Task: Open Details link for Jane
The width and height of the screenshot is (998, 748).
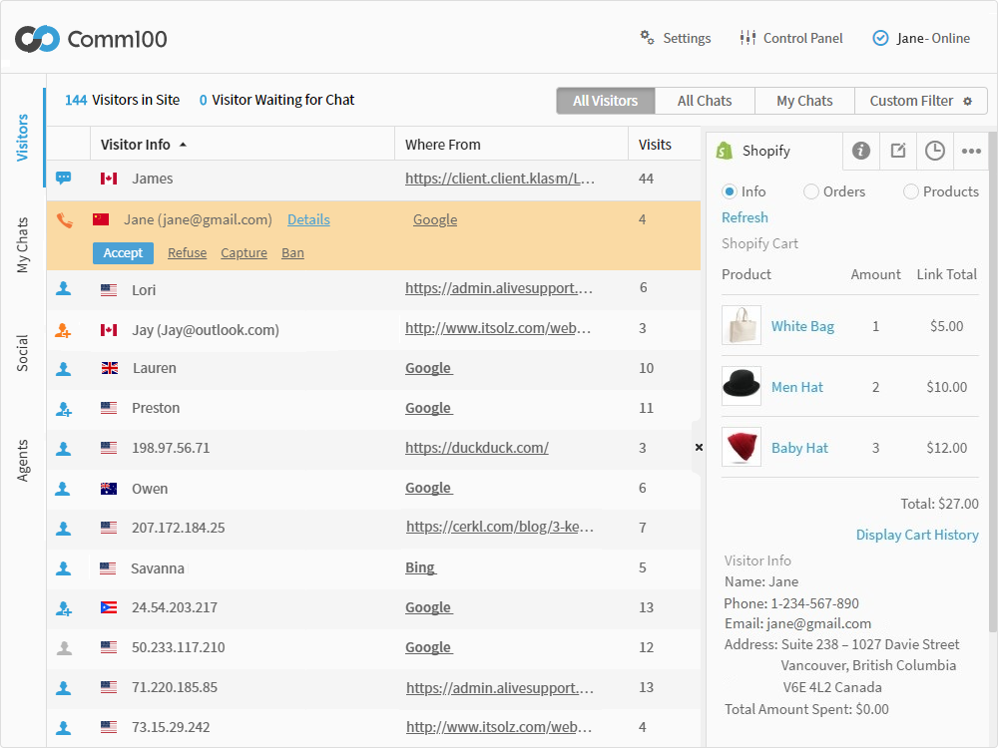Action: (308, 219)
